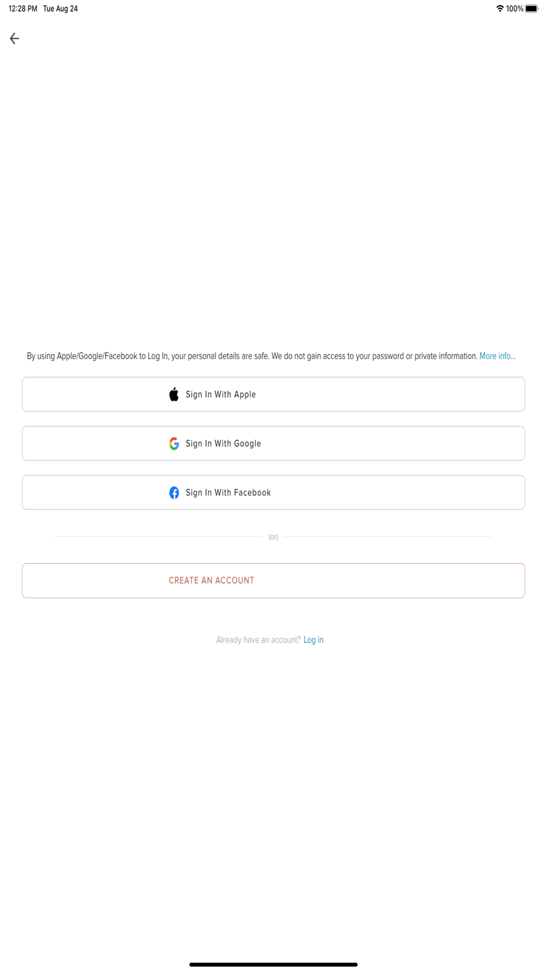Select Sign In With Google button
Image resolution: width=547 pixels, height=972 pixels.
(273, 443)
